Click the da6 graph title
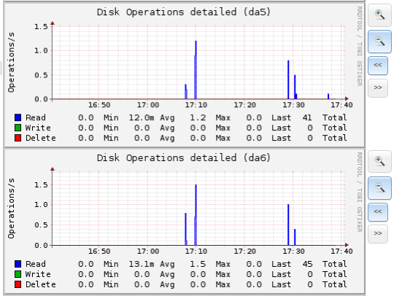The image size is (402, 296). [x=184, y=158]
